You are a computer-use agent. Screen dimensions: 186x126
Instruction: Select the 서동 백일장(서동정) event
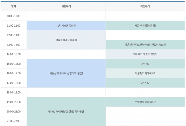pos(145,26)
